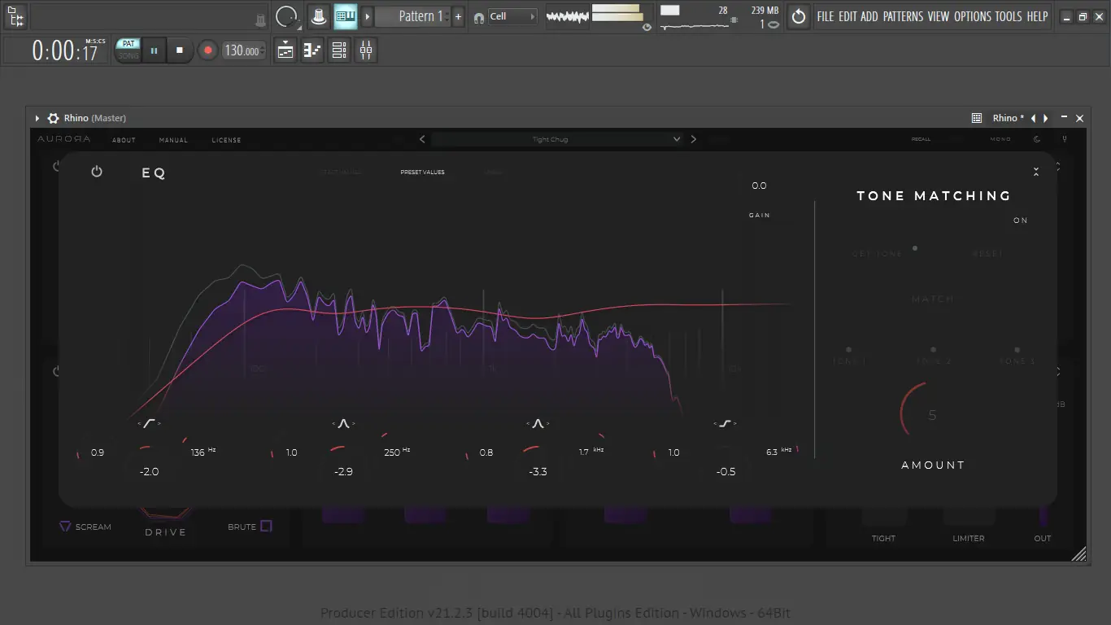Click the Rhino plugin gear settings icon
The width and height of the screenshot is (1111, 625).
54,118
